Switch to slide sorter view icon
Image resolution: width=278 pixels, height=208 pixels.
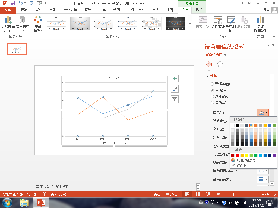click(198, 194)
